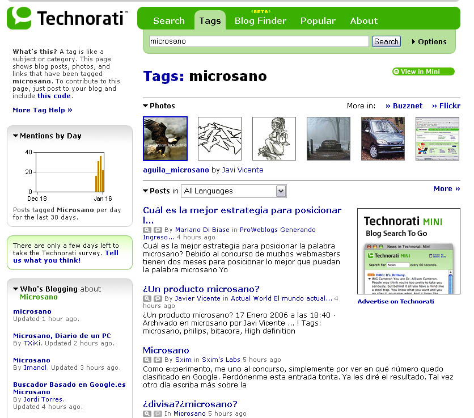474x418 pixels.
Task: Click magnifier icon beside 'By Sxim'
Action: (x=147, y=360)
